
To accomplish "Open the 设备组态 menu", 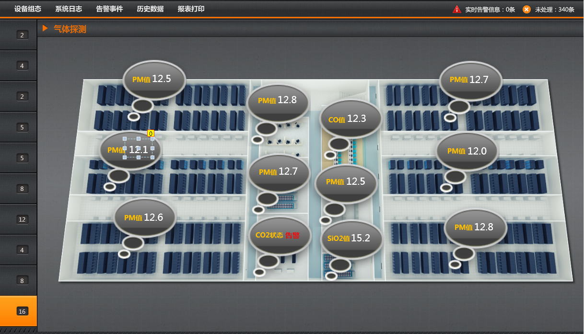I will point(27,9).
